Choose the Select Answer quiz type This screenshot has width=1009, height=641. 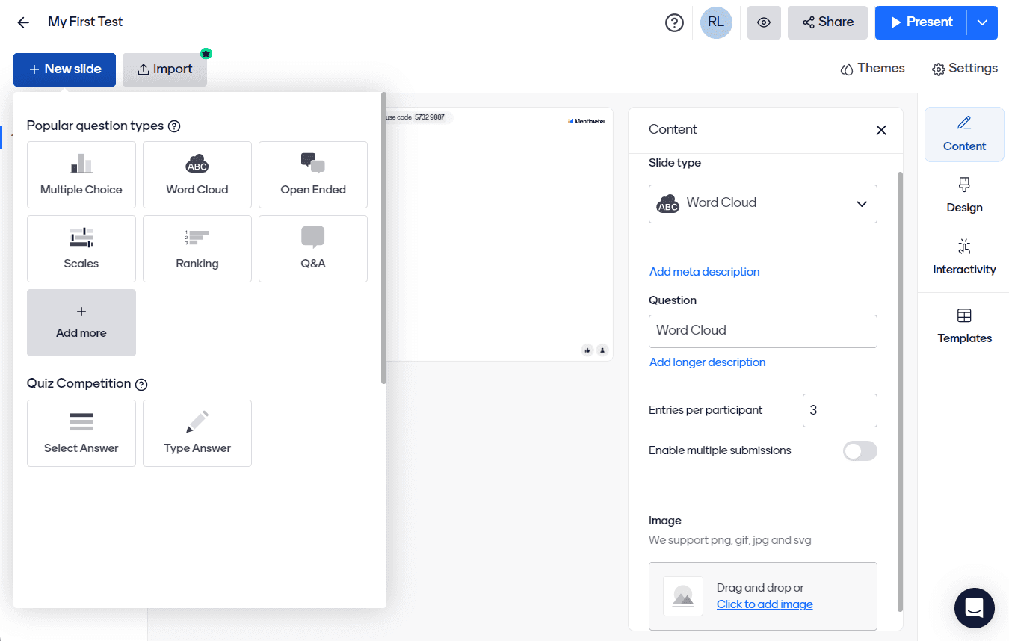81,433
